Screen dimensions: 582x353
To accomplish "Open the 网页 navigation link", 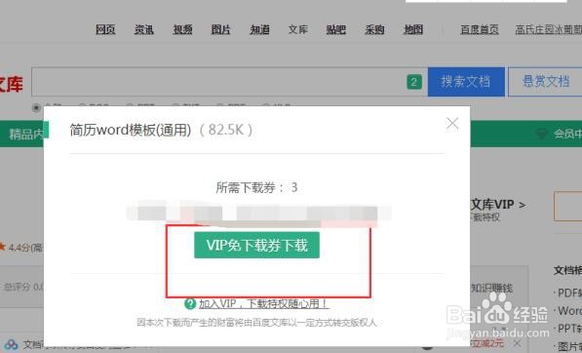I will point(105,29).
